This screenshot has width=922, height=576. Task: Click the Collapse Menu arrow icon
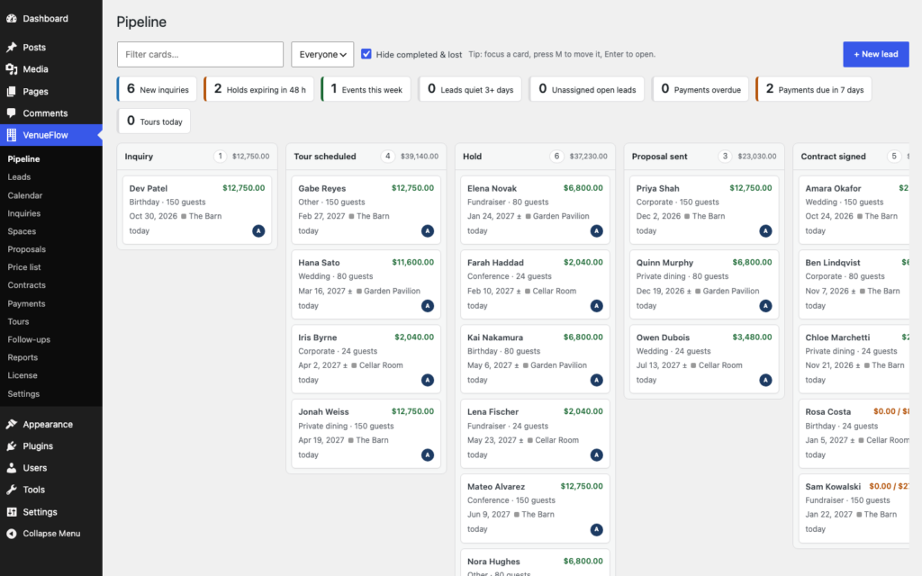coord(12,533)
